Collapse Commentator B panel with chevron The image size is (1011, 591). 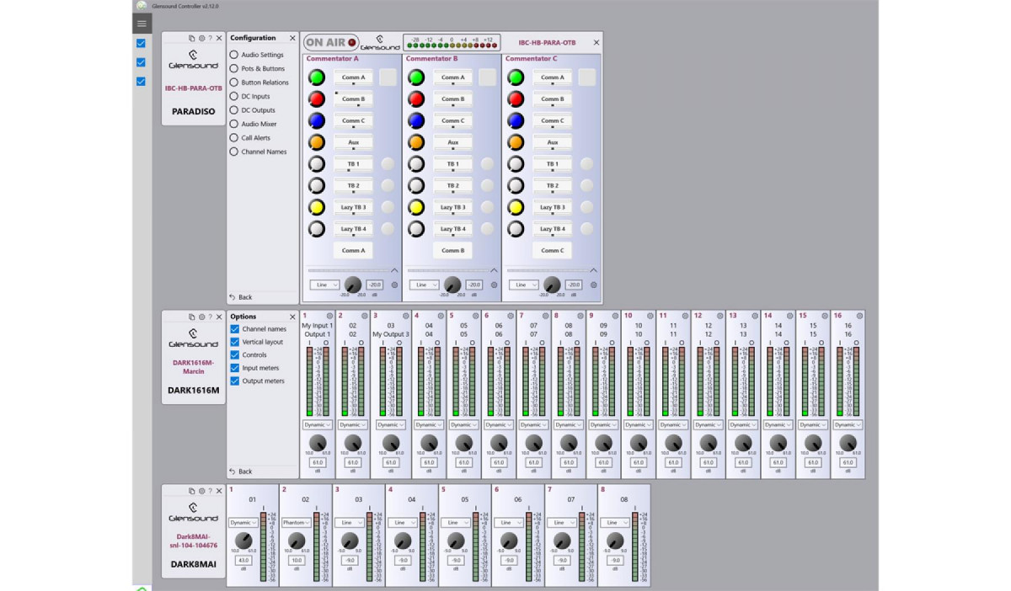coord(494,270)
